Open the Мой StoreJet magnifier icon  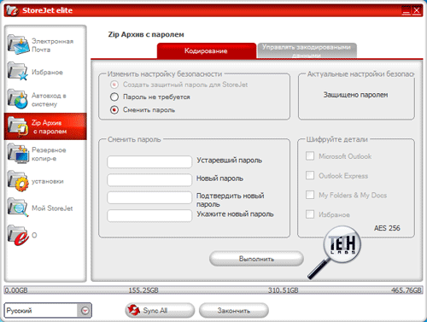18,208
